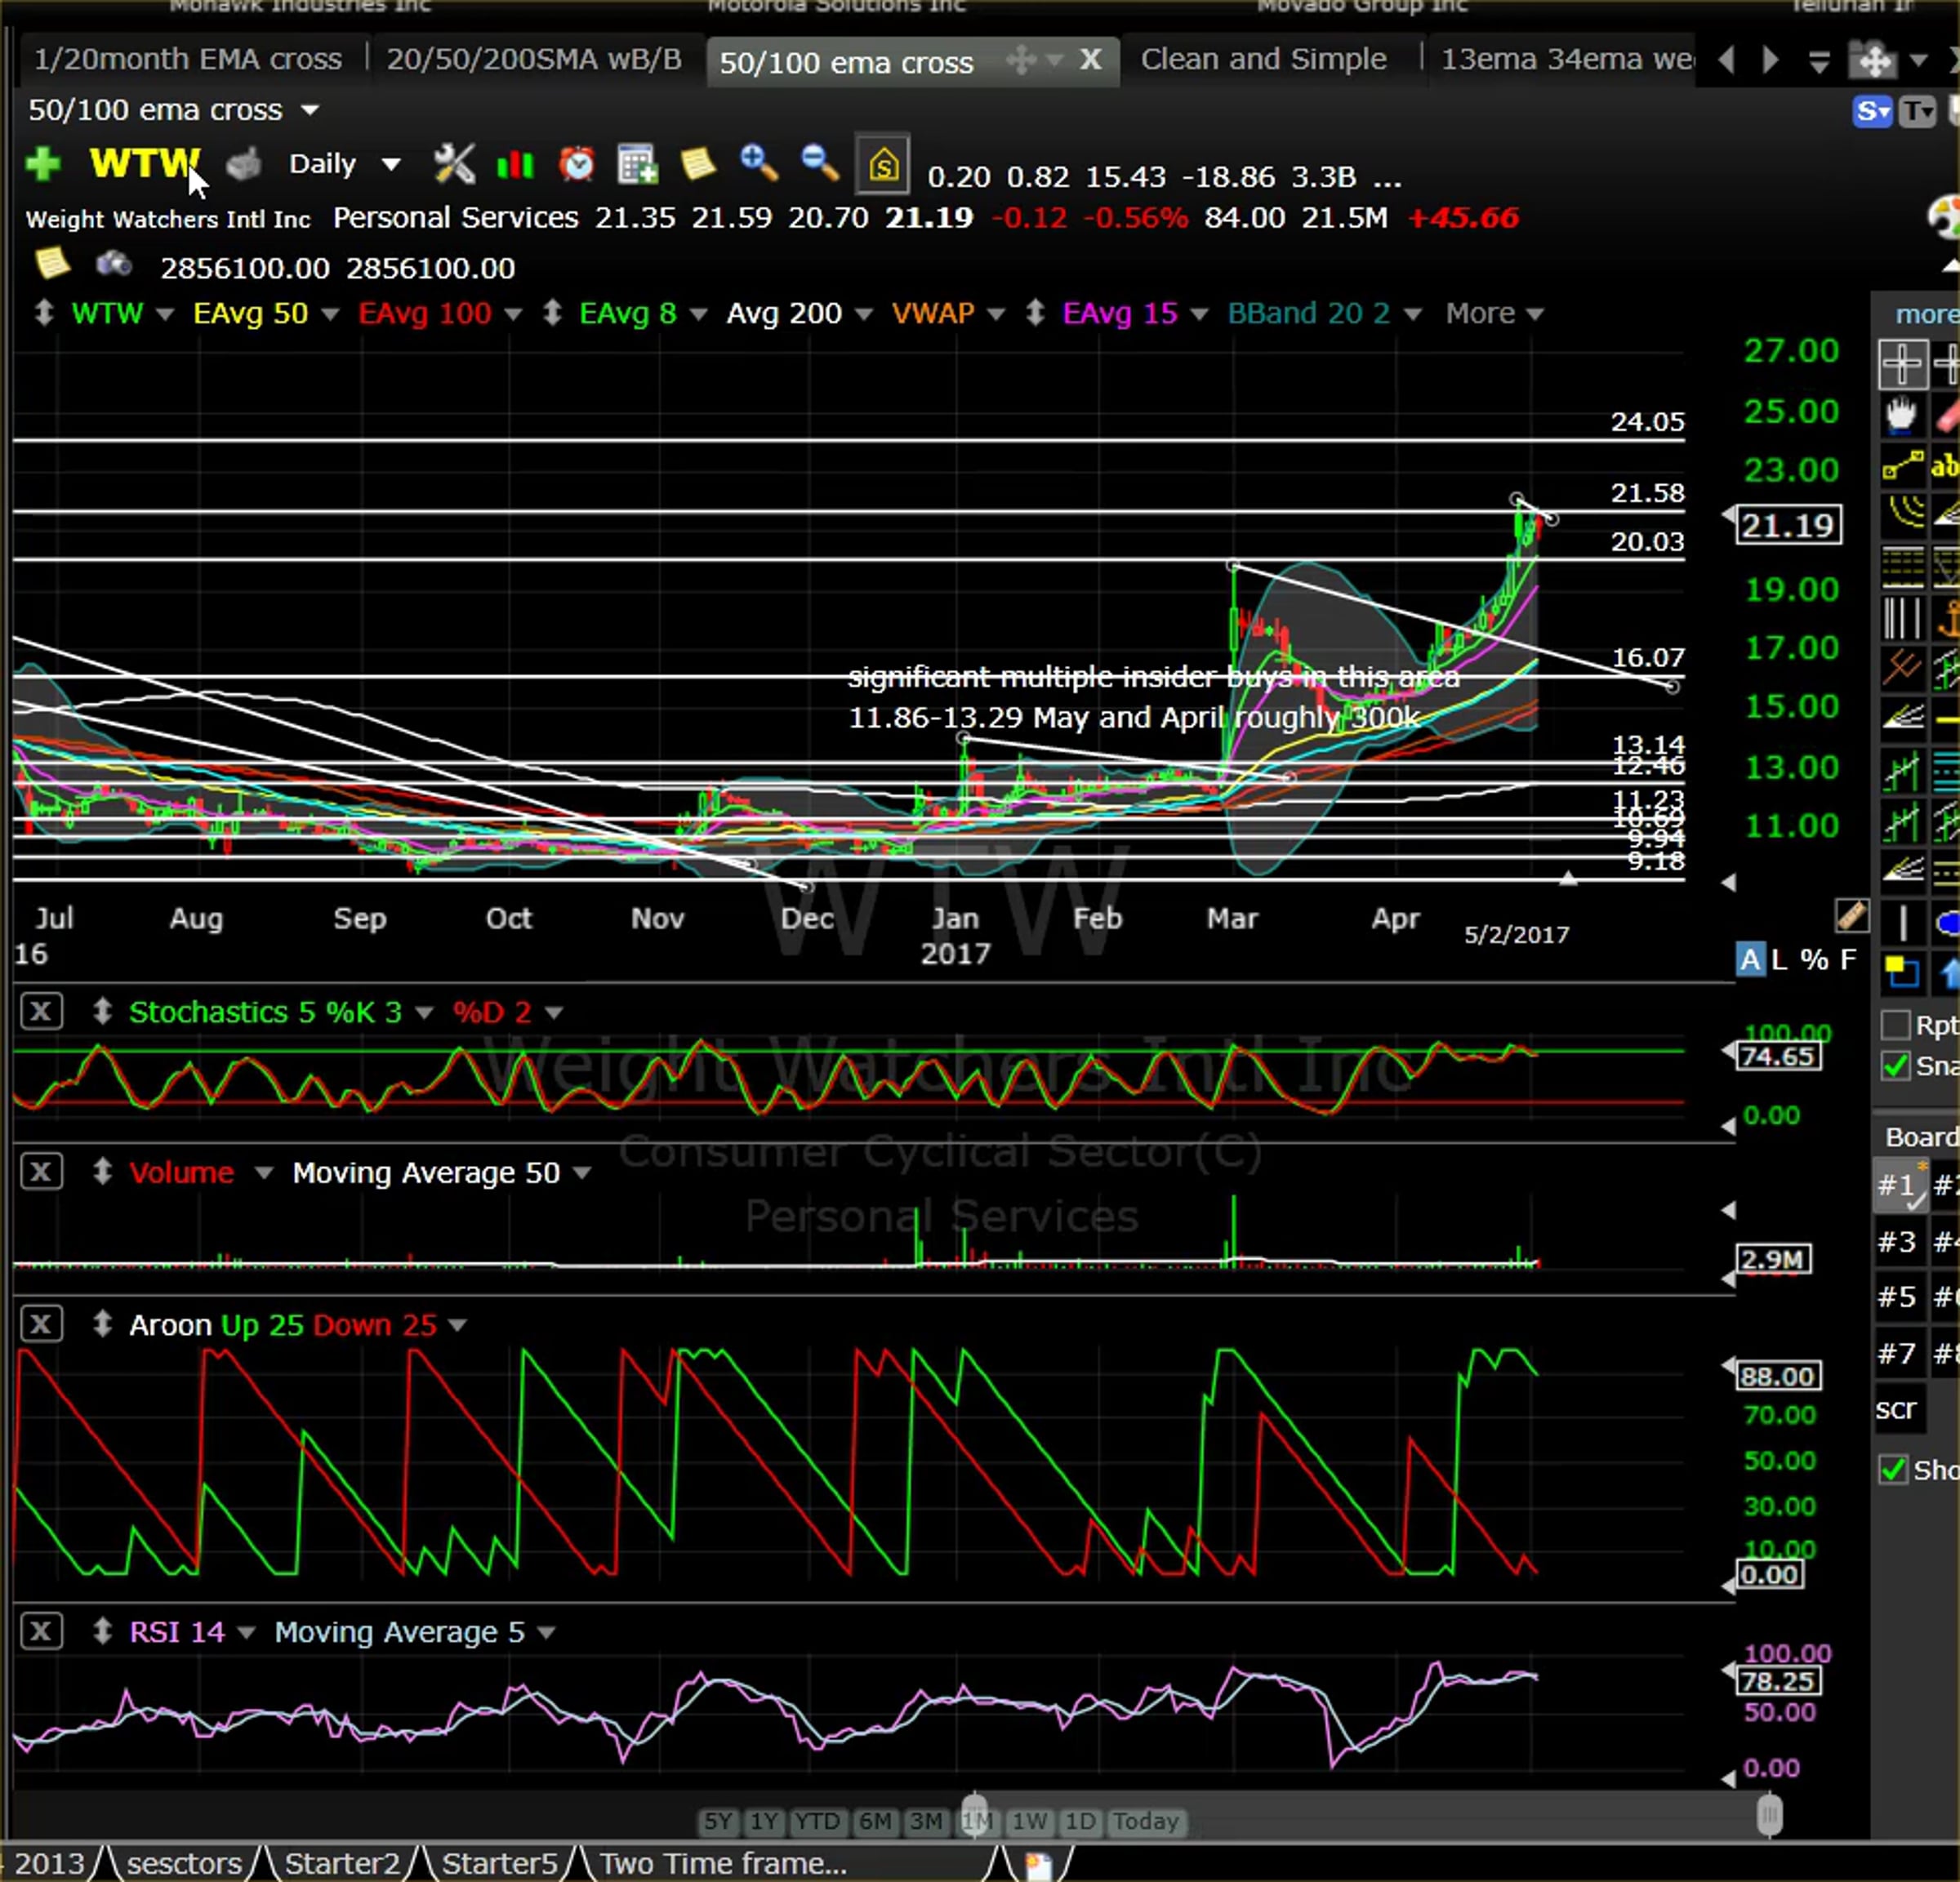
Task: Select board #3
Action: pos(1897,1241)
